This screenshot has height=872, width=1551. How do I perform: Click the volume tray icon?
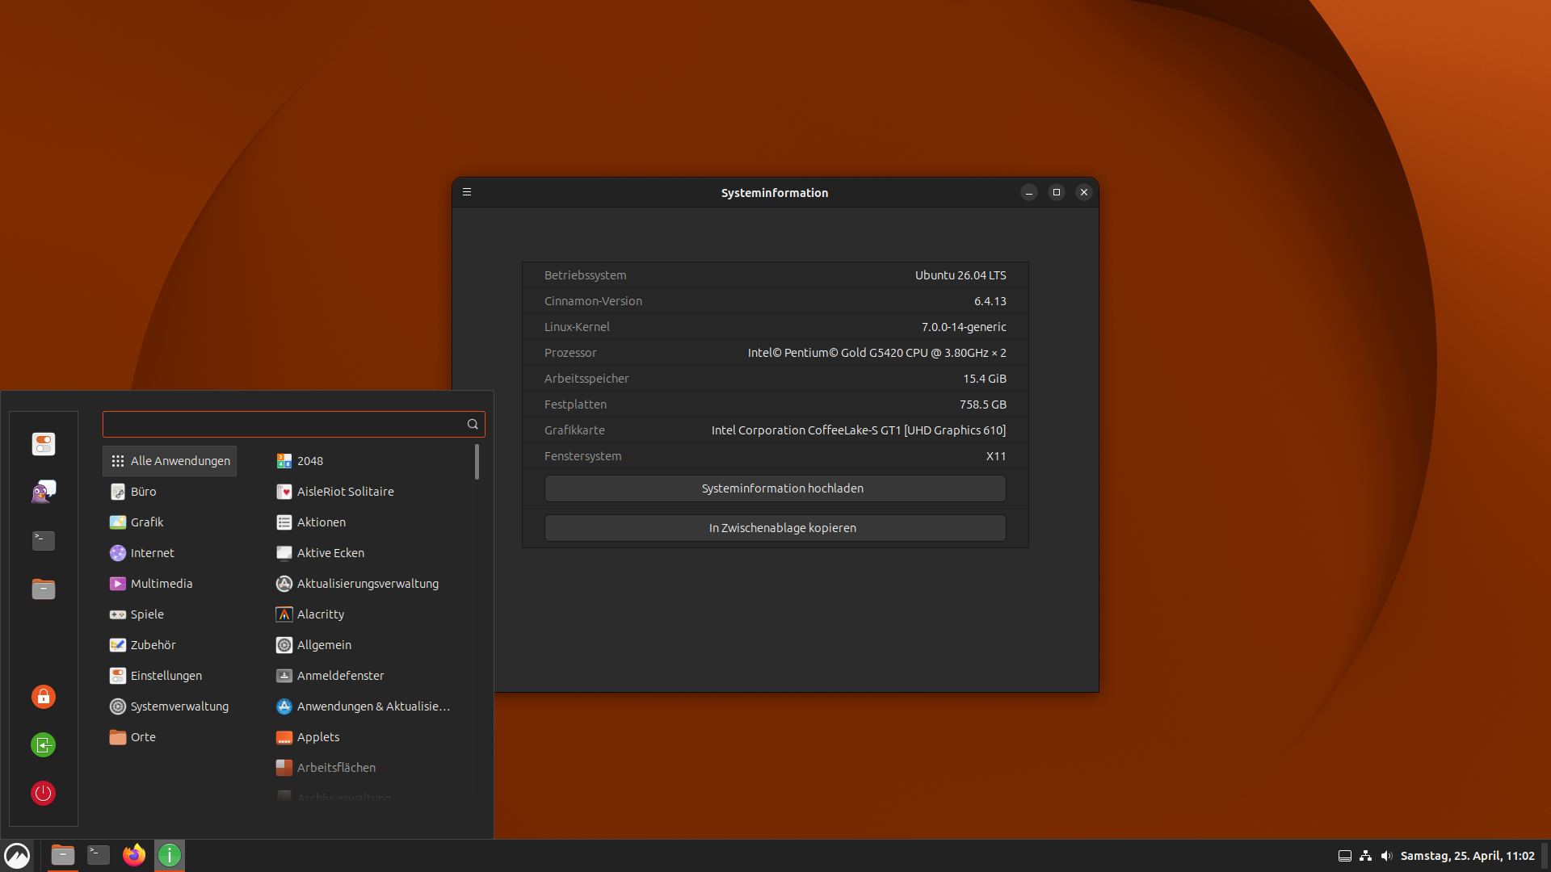point(1387,856)
